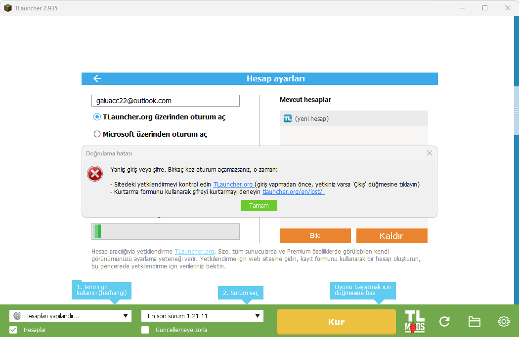Open TLauncher.org link in error dialog
Screen dimensions: 519x337
tap(233, 185)
